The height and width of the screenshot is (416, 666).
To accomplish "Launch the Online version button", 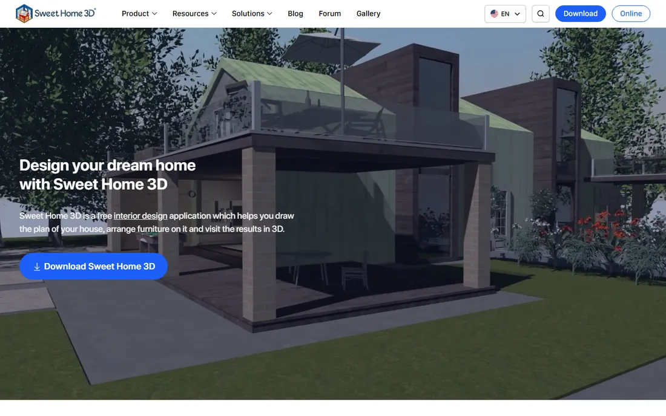I will pos(631,13).
